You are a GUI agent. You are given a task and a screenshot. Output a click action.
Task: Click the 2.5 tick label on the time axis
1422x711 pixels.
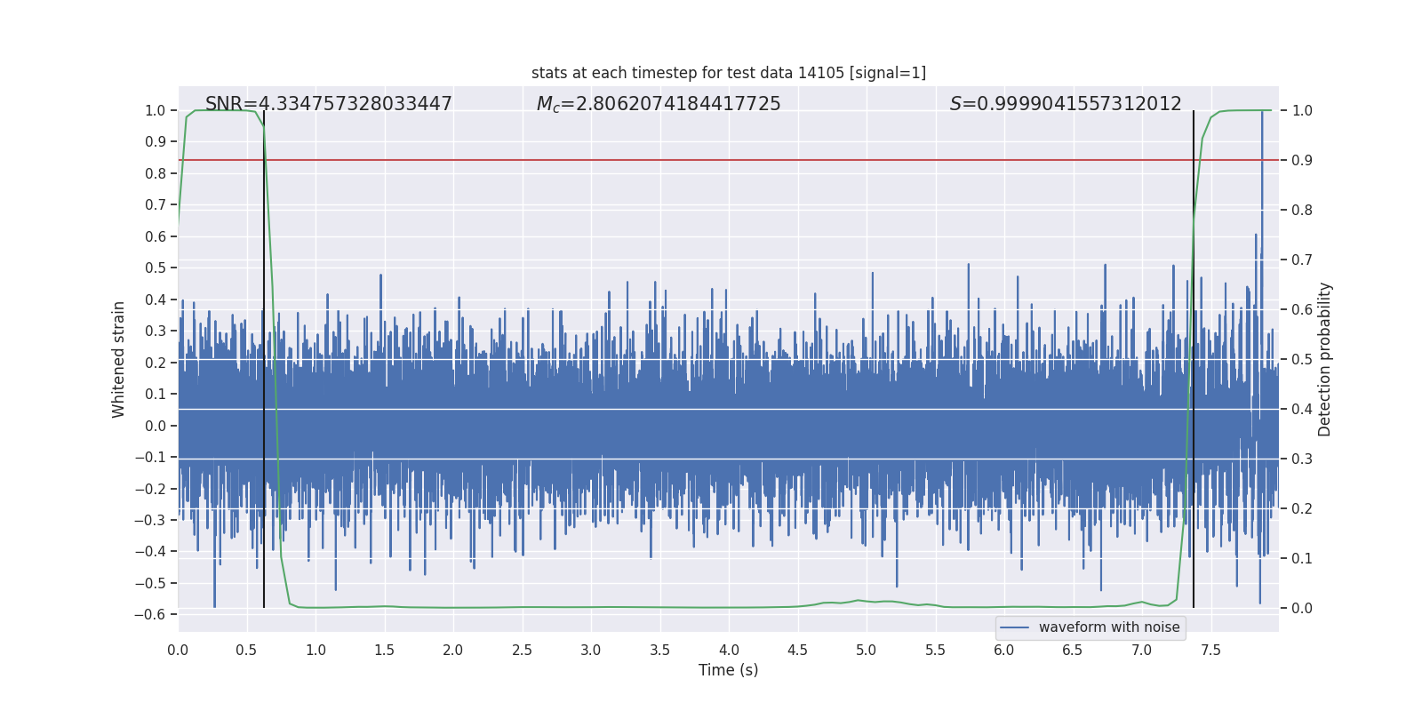[x=522, y=650]
